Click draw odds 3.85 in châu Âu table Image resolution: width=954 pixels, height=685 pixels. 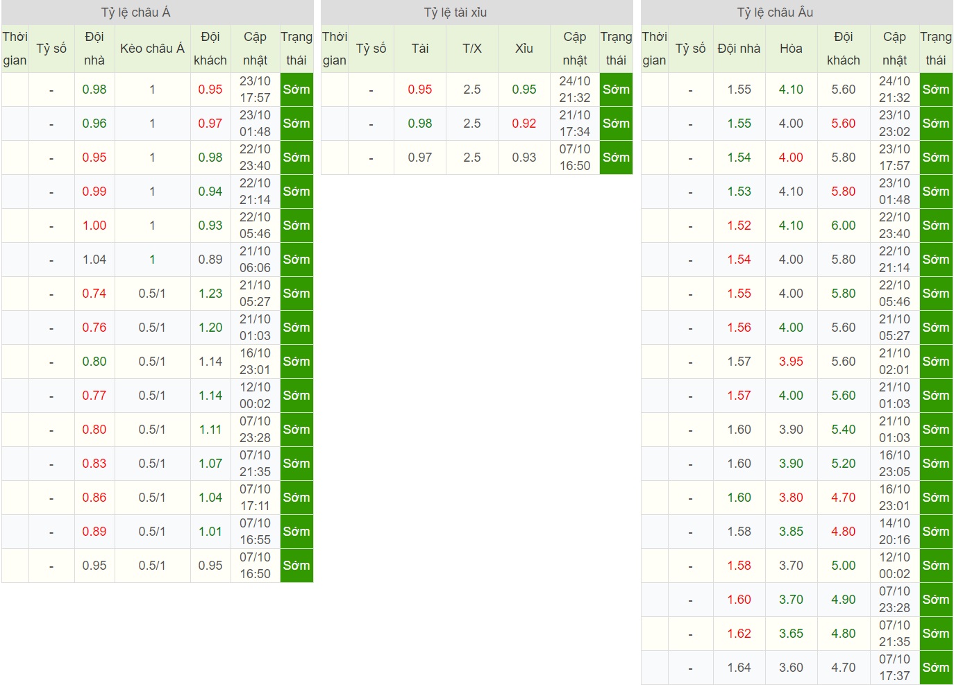(791, 532)
